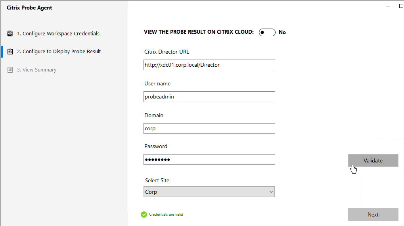Maximize the Citrix Probe Agent window
Image resolution: width=404 pixels, height=226 pixels.
click(x=401, y=6)
